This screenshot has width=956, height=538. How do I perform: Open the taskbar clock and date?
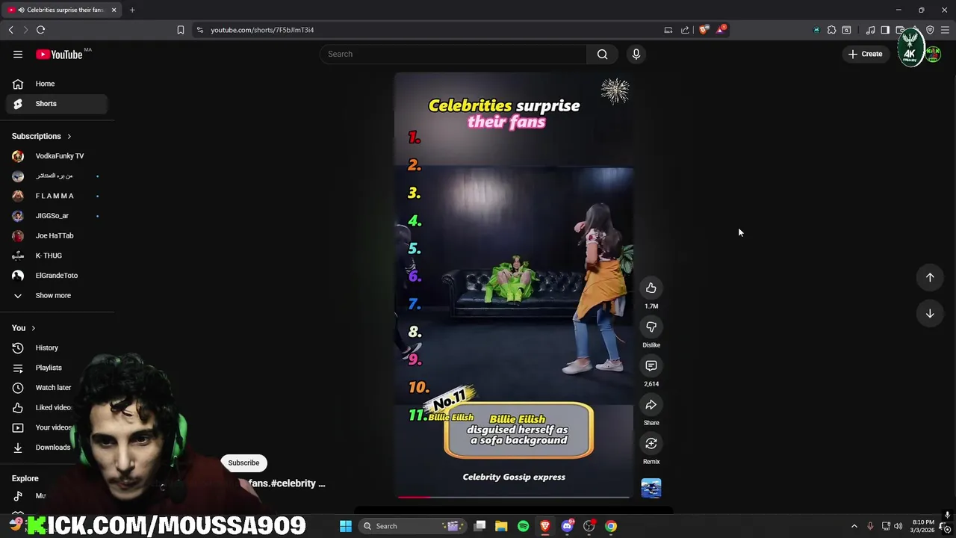click(x=923, y=526)
